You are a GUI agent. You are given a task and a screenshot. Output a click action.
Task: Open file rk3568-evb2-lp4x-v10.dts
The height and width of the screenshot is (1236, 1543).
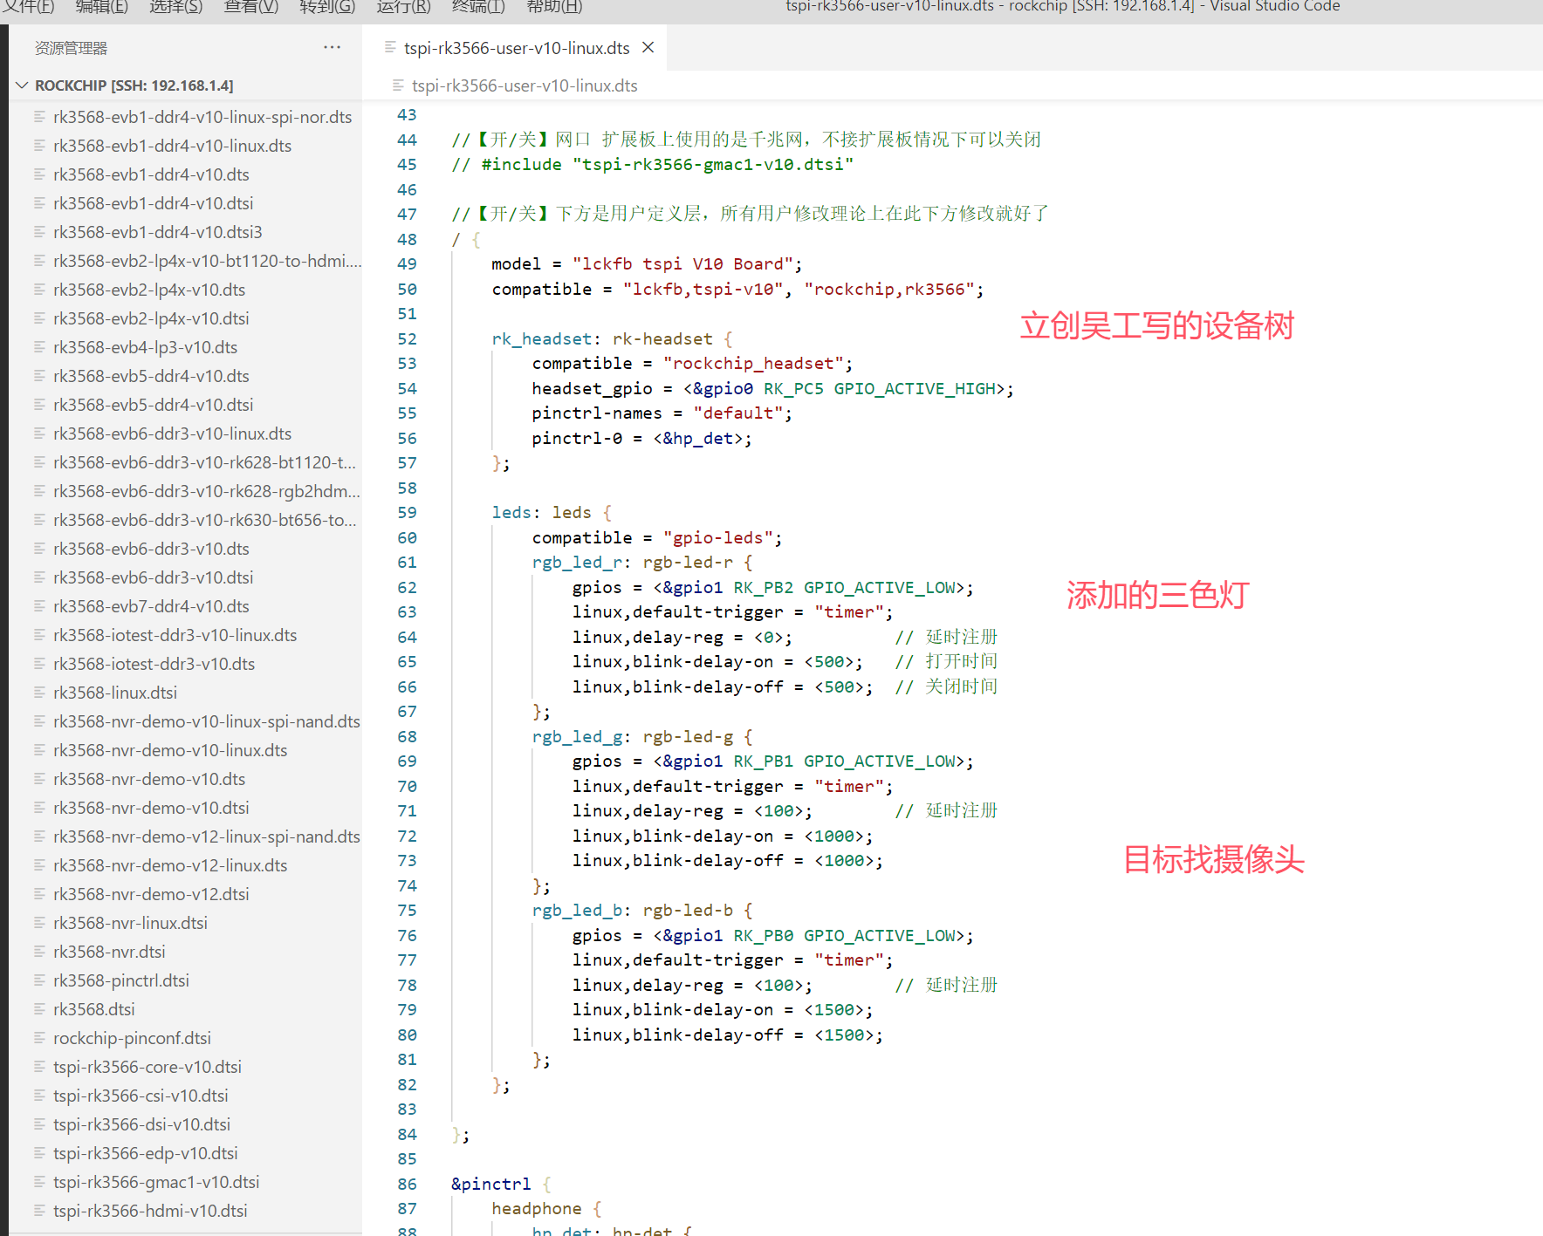149,290
